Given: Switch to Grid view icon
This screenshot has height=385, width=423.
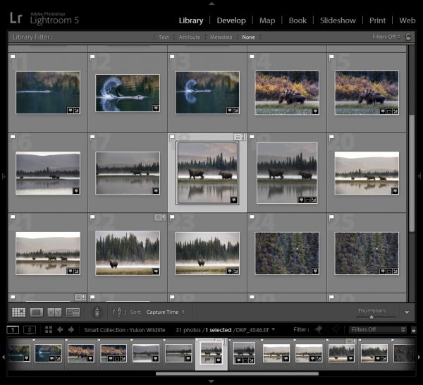Looking at the screenshot, I should (18, 312).
